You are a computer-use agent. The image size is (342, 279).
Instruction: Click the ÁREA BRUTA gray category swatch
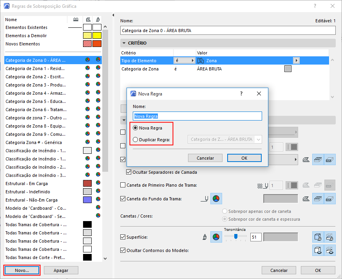point(288,68)
